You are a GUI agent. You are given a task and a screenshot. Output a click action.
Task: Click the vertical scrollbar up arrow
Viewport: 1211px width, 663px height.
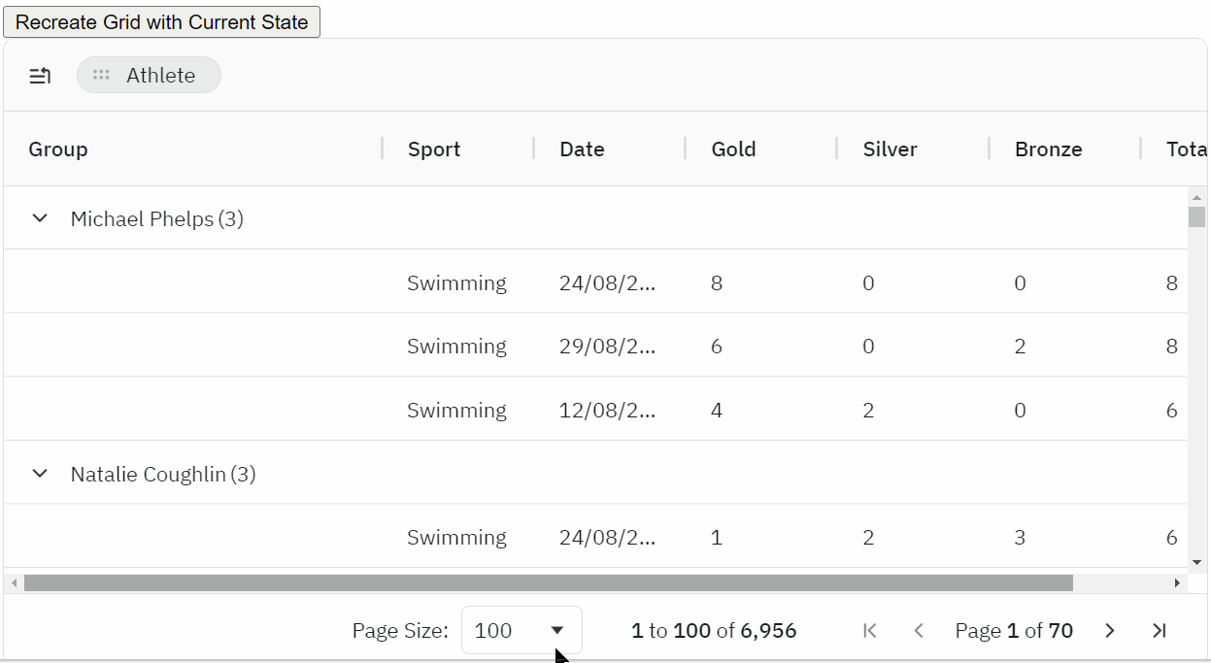(1196, 198)
